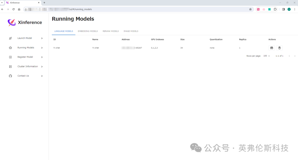Image resolution: width=298 pixels, height=160 pixels.
Task: Click the Register Model menu label
Action: click(25, 57)
